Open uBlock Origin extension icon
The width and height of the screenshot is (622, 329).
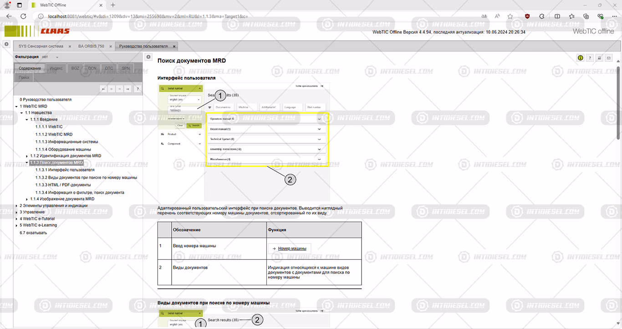[x=527, y=16]
